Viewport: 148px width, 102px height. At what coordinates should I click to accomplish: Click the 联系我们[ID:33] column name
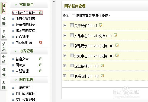(x=86, y=76)
